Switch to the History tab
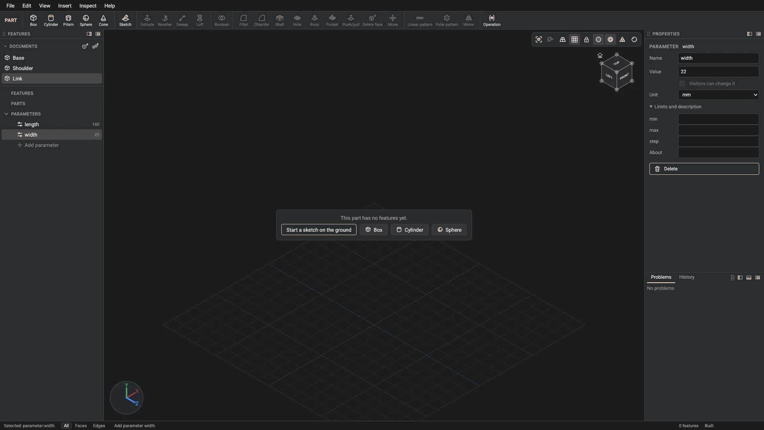 (687, 277)
